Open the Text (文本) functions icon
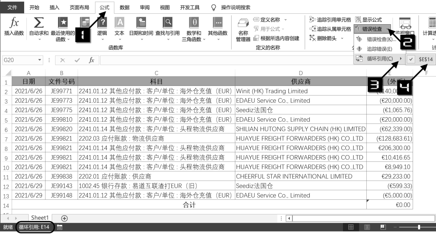The width and height of the screenshot is (436, 234). 120,23
